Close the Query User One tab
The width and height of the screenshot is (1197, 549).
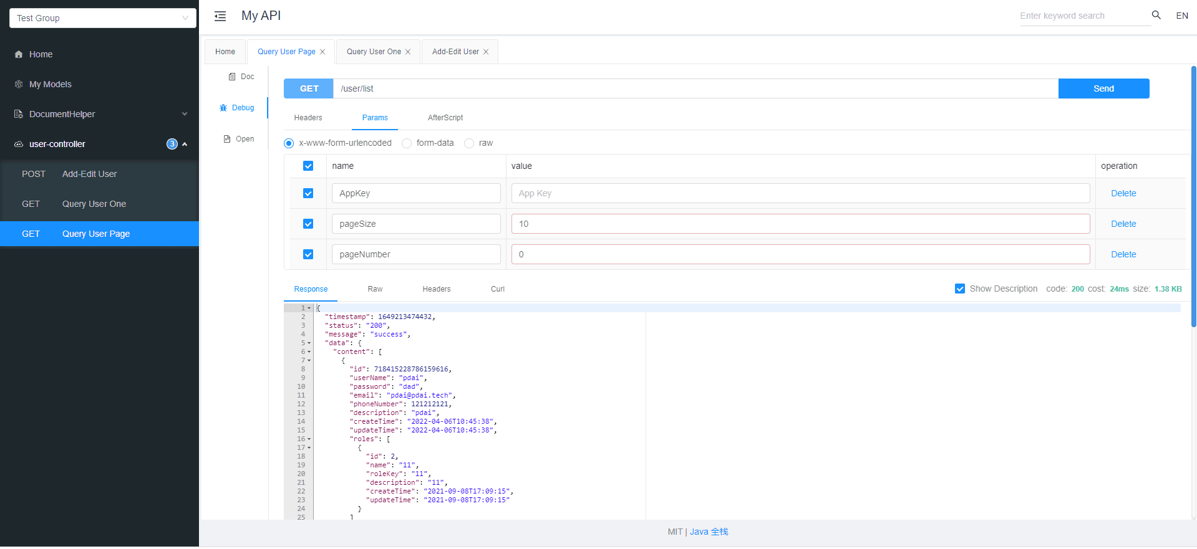tap(408, 52)
